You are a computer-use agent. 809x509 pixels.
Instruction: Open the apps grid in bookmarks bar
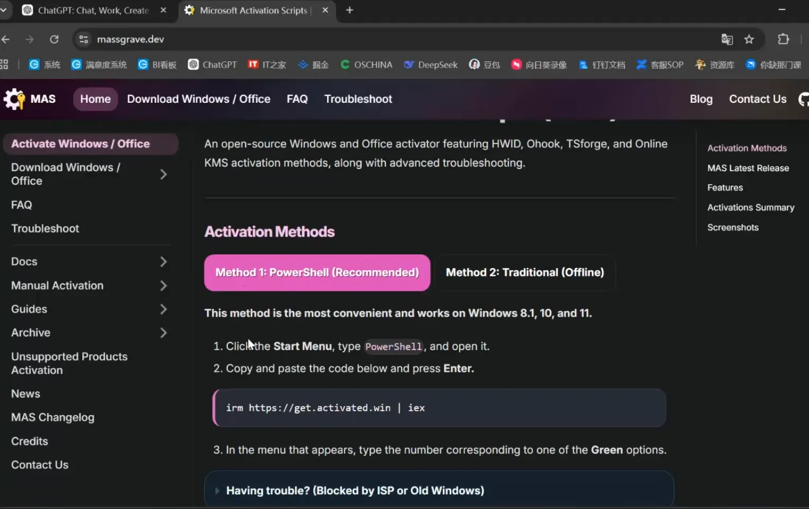(4, 65)
